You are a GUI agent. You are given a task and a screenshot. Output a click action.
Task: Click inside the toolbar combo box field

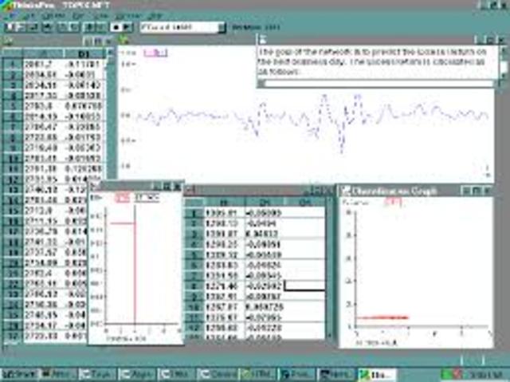click(179, 27)
